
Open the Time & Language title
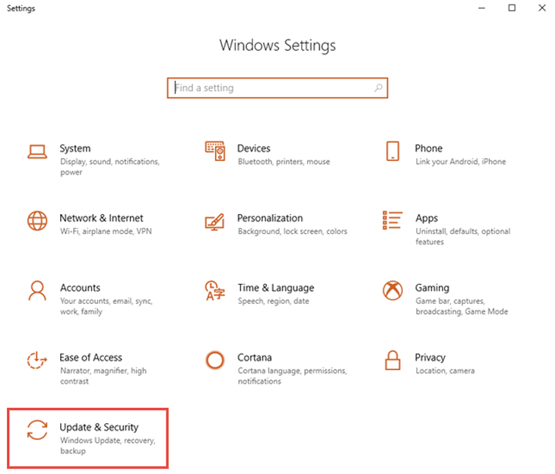coord(276,288)
